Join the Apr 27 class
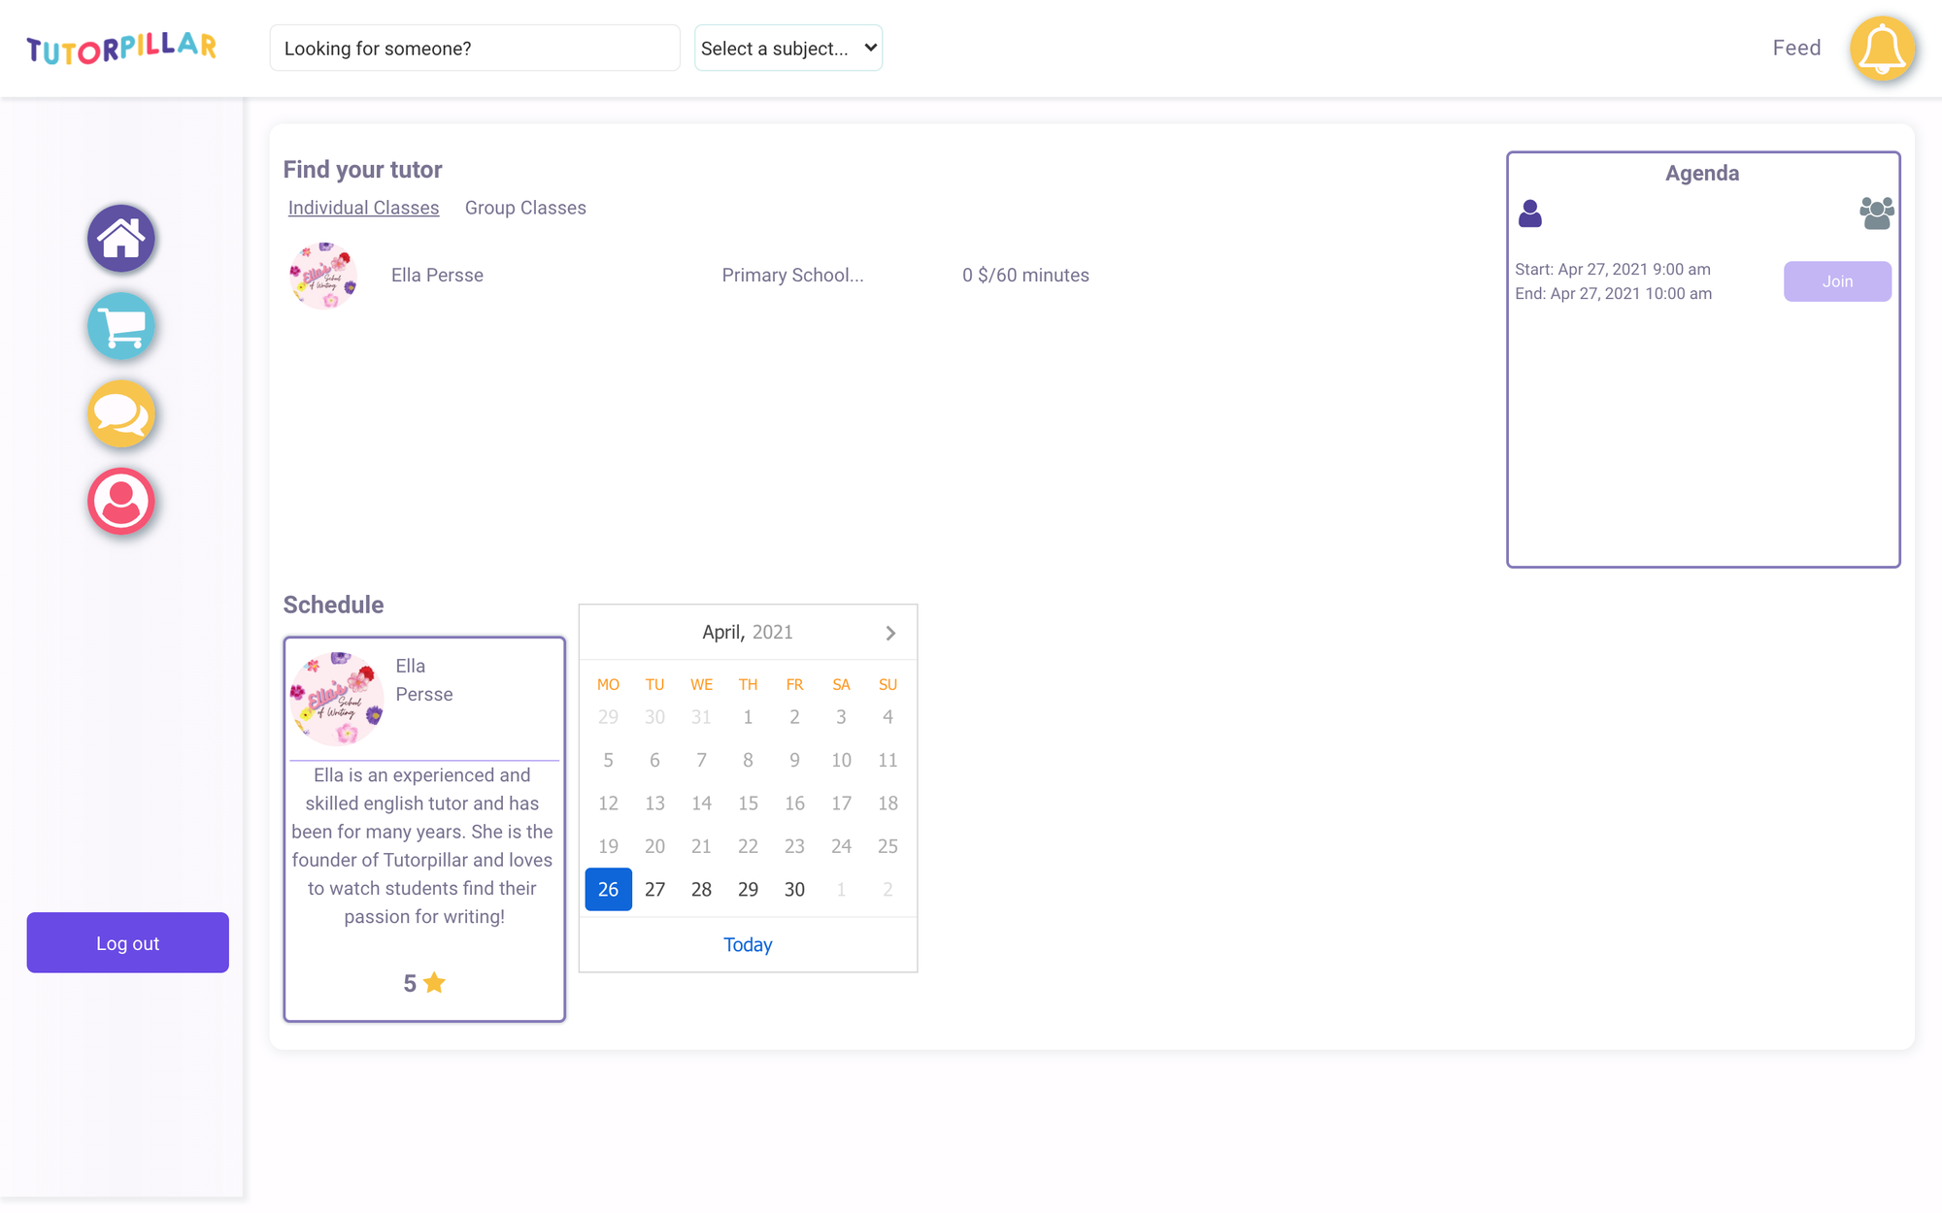1942x1213 pixels. tap(1837, 281)
